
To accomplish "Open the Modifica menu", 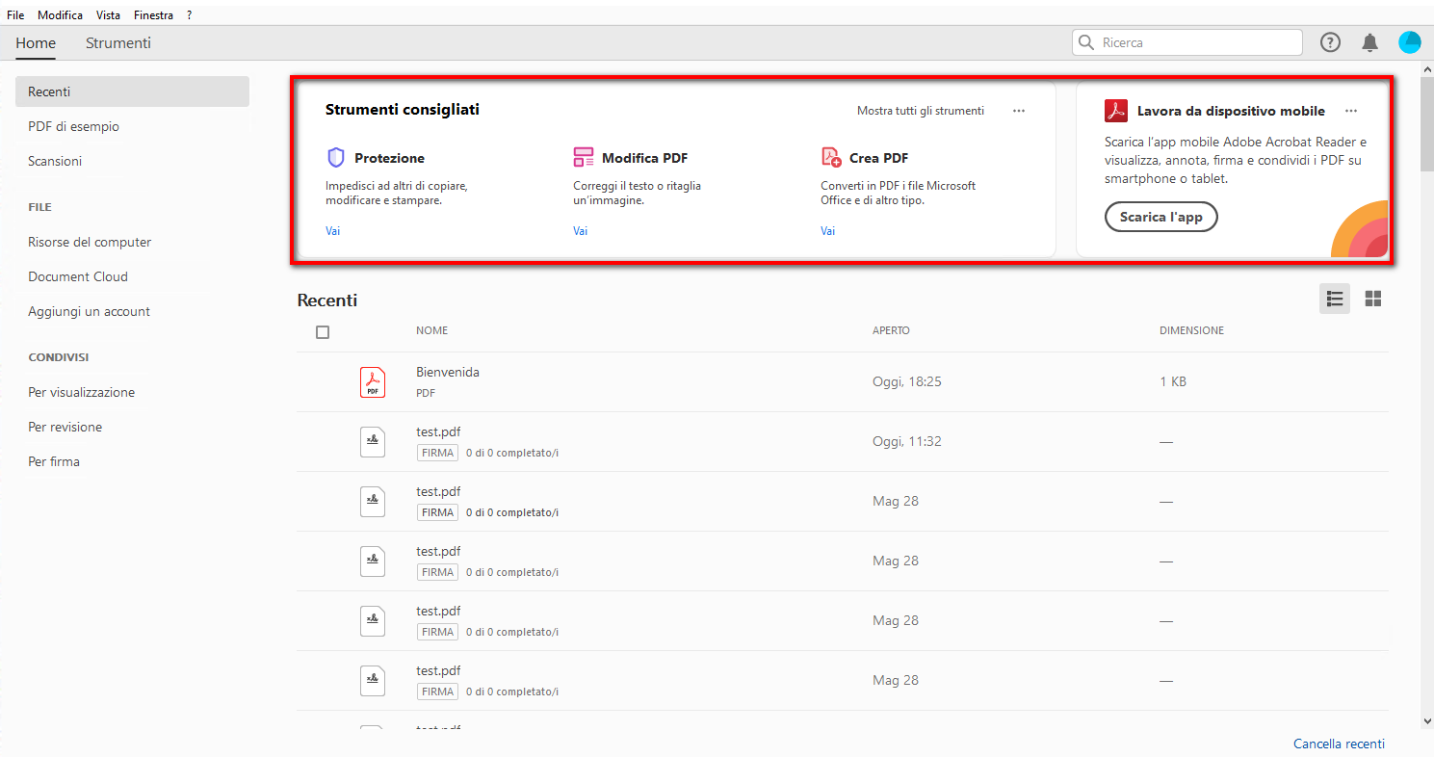I will (60, 15).
